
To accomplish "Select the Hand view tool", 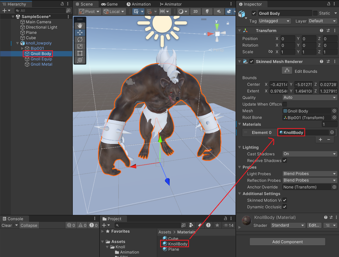I will (x=80, y=26).
